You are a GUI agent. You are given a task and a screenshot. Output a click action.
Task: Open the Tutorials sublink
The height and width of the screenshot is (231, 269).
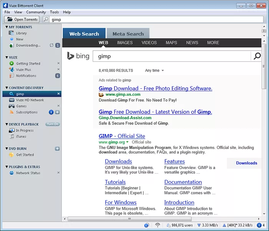115,182
